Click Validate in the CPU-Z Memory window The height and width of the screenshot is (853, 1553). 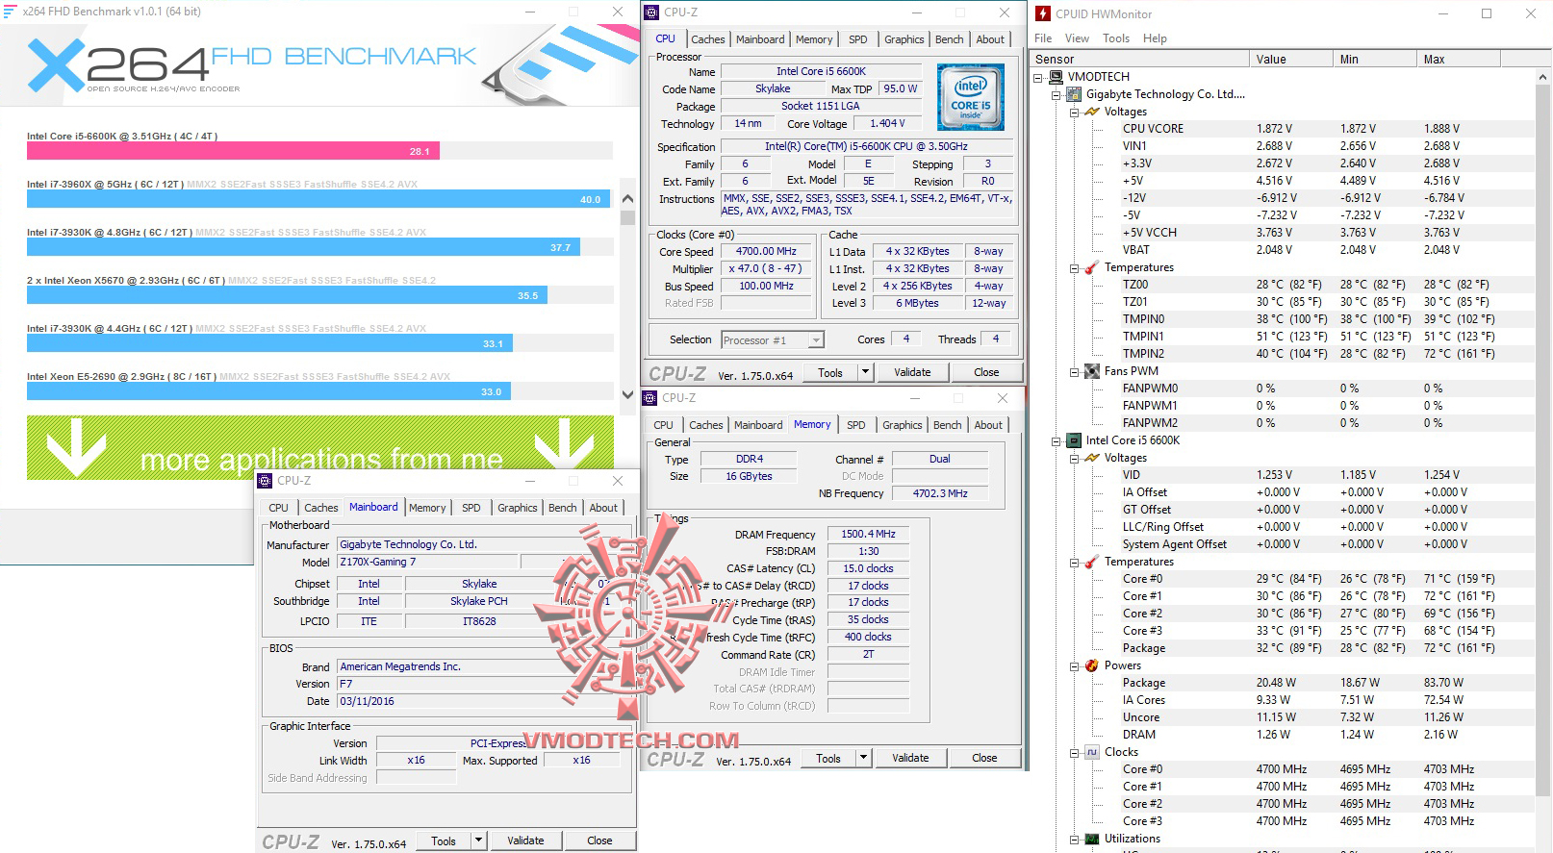pyautogui.click(x=910, y=758)
